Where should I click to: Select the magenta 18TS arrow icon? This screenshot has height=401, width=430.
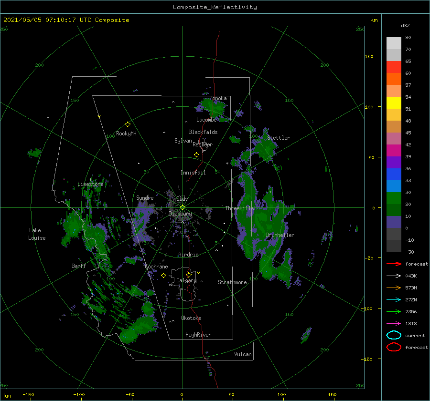pos(394,324)
